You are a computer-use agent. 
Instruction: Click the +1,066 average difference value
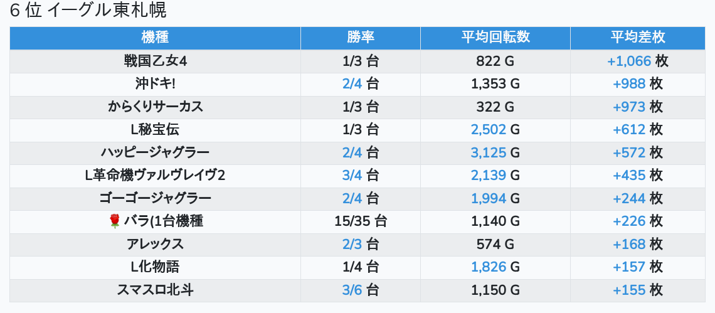pos(629,61)
